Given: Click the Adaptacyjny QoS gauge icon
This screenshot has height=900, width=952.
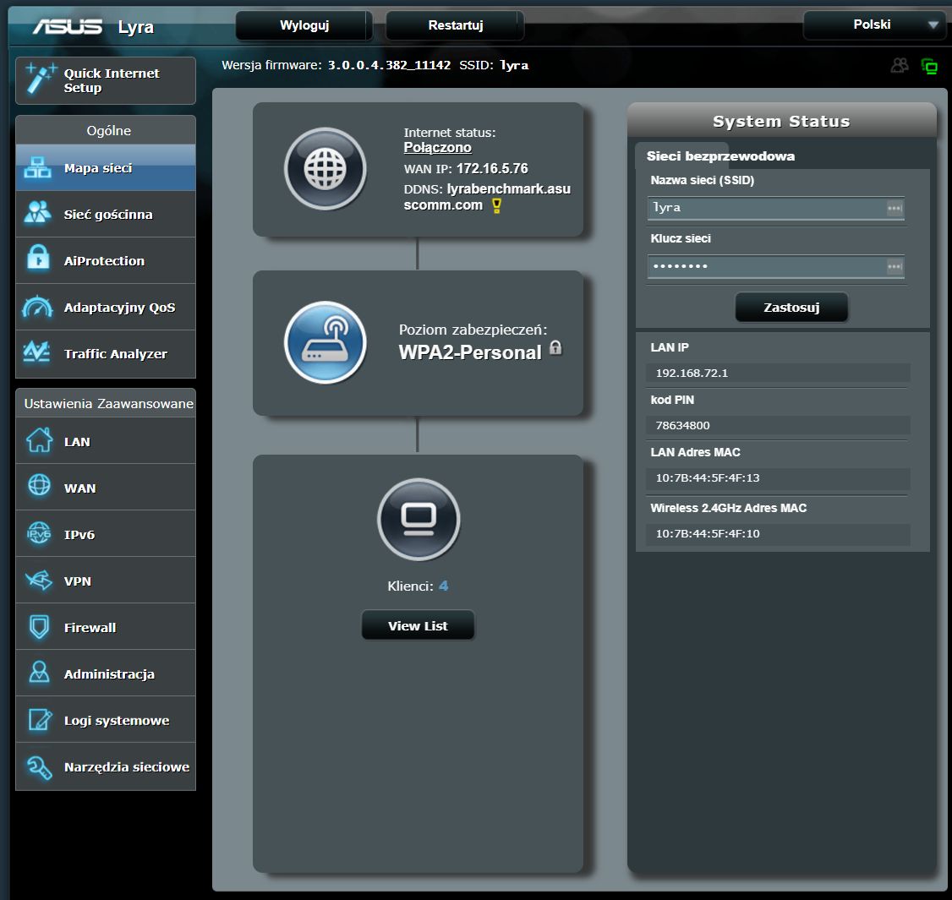Looking at the screenshot, I should tap(38, 307).
